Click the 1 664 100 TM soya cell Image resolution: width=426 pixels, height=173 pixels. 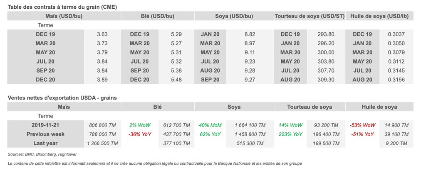tap(250, 125)
